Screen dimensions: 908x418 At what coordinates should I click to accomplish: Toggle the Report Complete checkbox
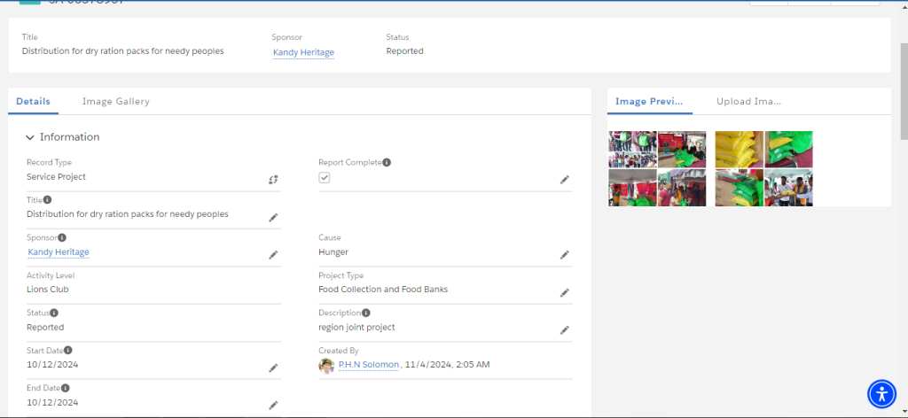pyautogui.click(x=325, y=177)
